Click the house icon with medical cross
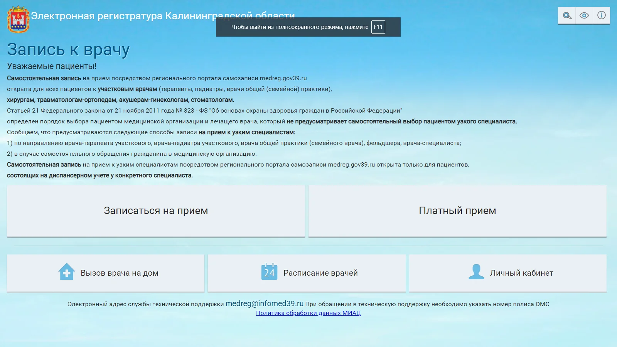This screenshot has width=617, height=347. tap(66, 272)
